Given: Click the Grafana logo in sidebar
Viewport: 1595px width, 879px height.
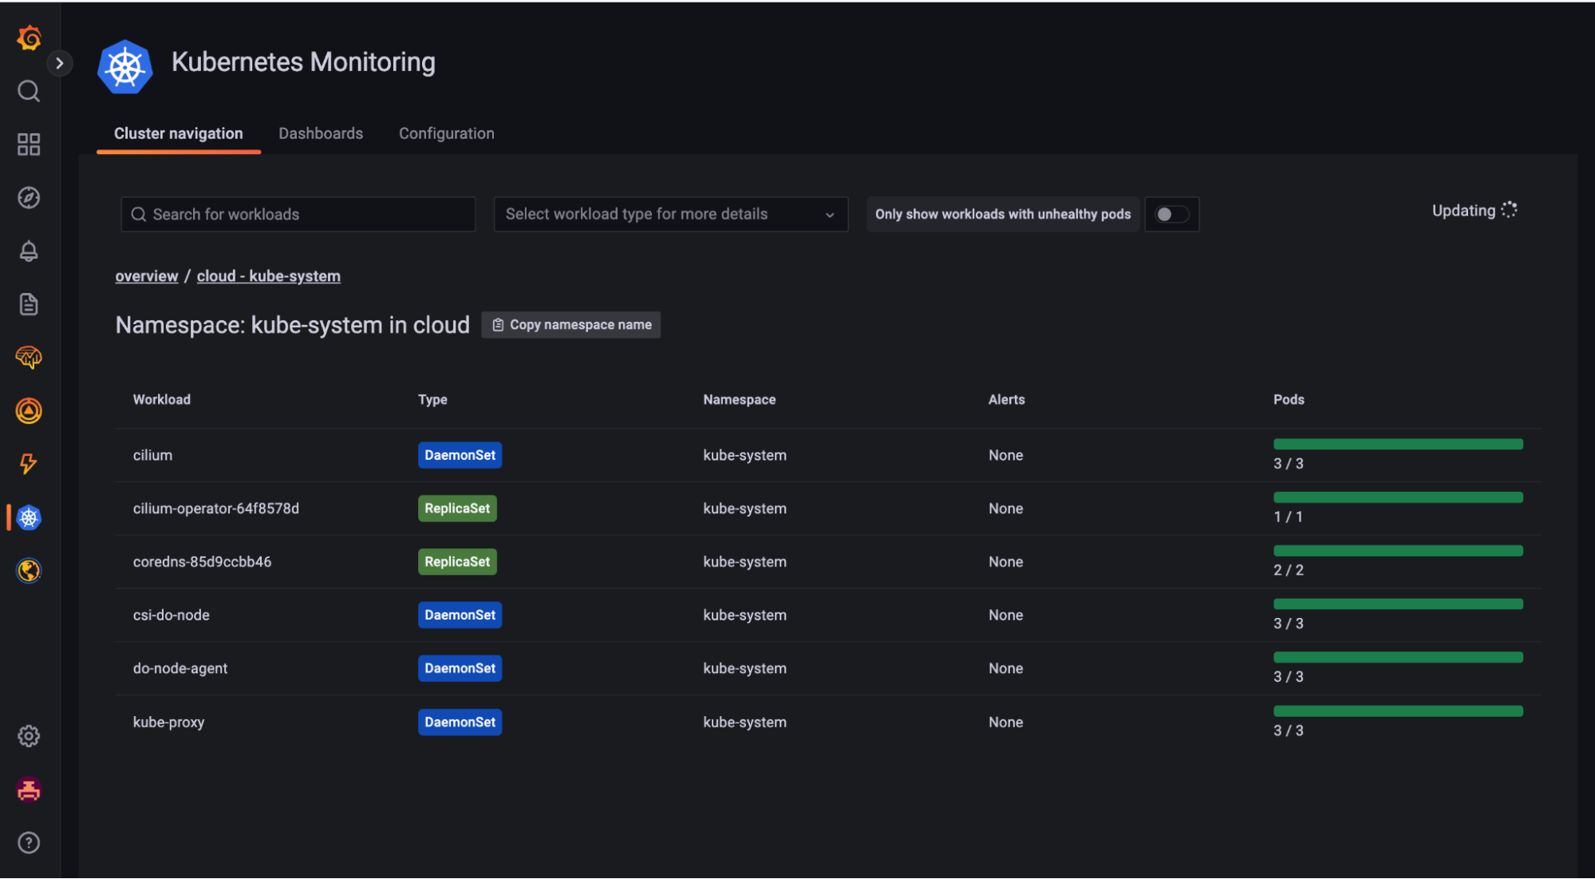Looking at the screenshot, I should tap(29, 38).
